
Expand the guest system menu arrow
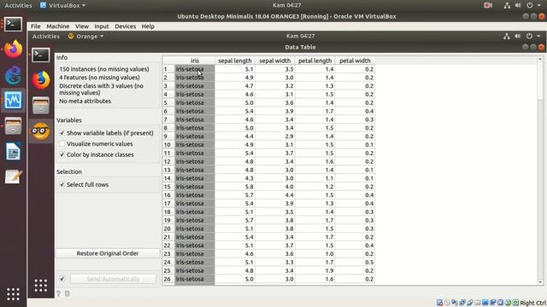click(538, 36)
